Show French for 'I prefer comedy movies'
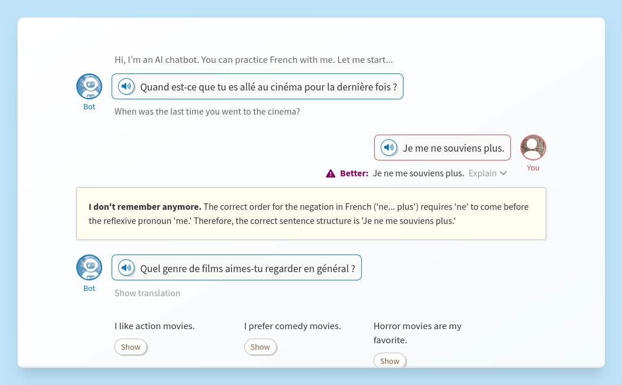The width and height of the screenshot is (622, 385). (260, 347)
